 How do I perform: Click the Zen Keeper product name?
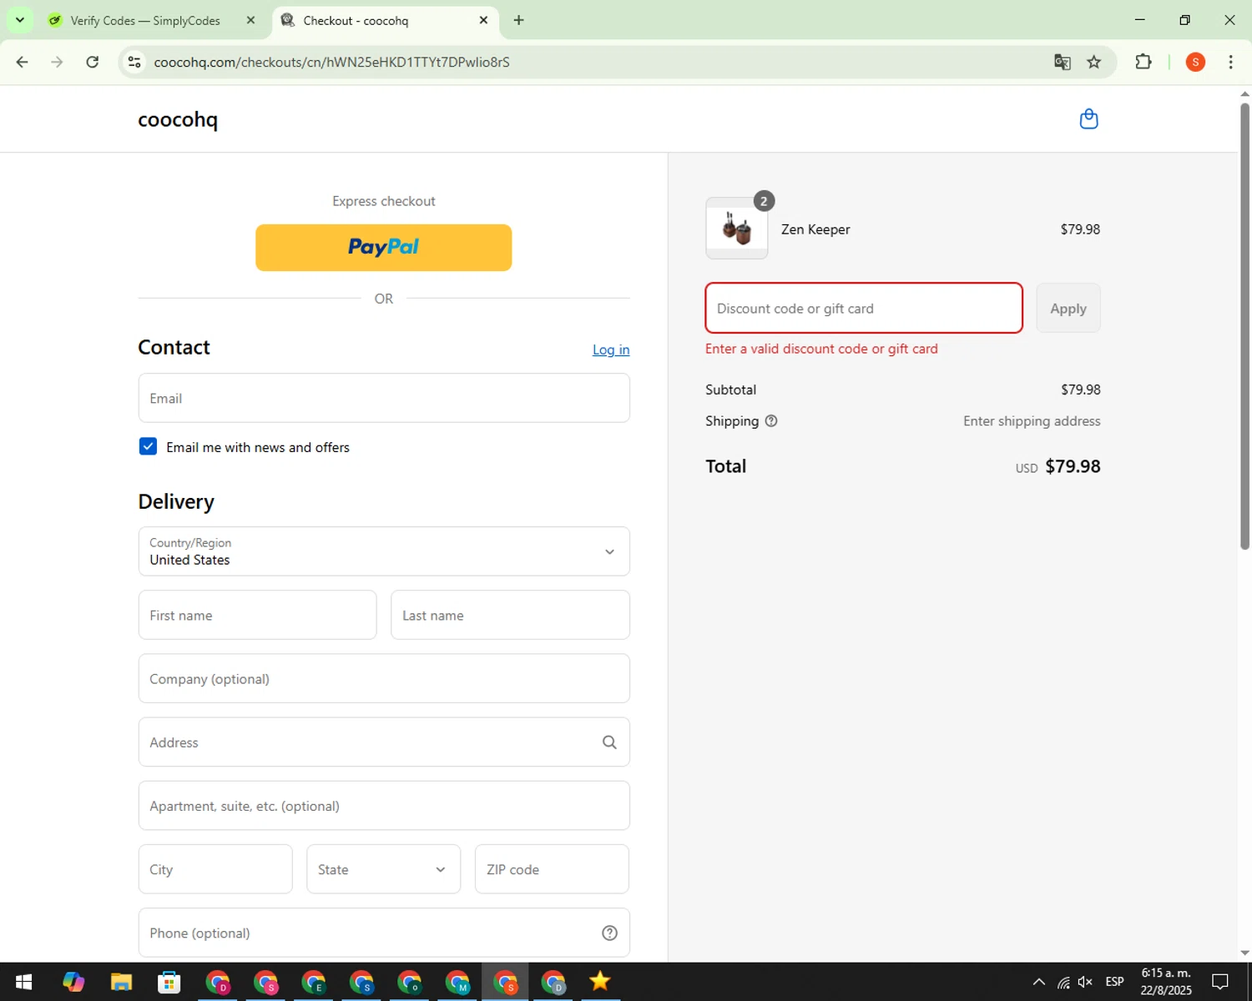point(815,229)
